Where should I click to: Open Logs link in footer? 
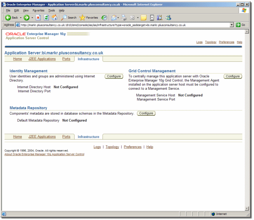click(x=97, y=147)
